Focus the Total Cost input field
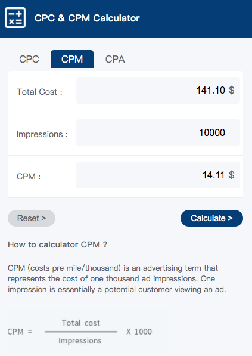Screen dimensions: 252x356 158,91
